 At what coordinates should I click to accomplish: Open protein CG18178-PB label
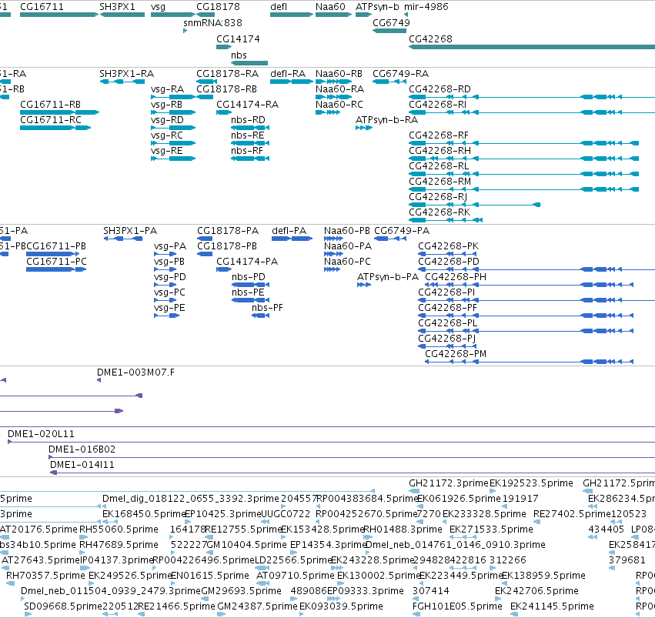point(227,246)
